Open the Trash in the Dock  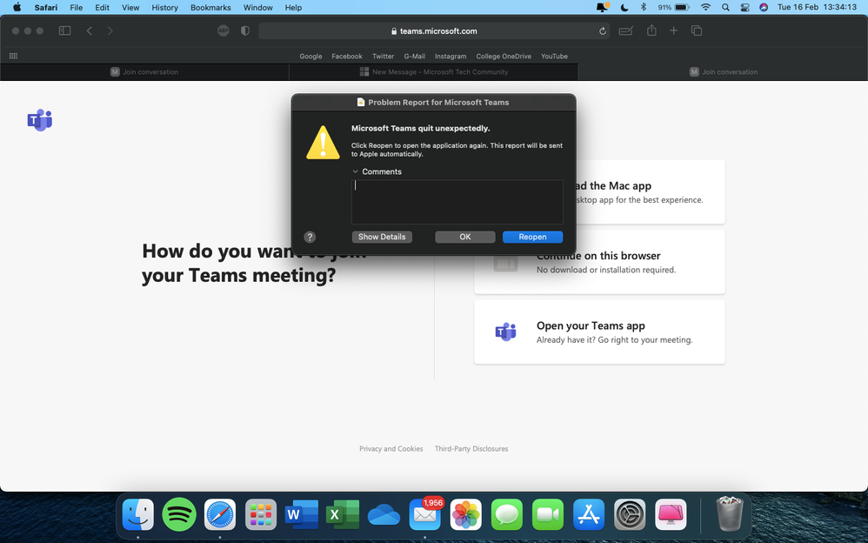coord(730,513)
